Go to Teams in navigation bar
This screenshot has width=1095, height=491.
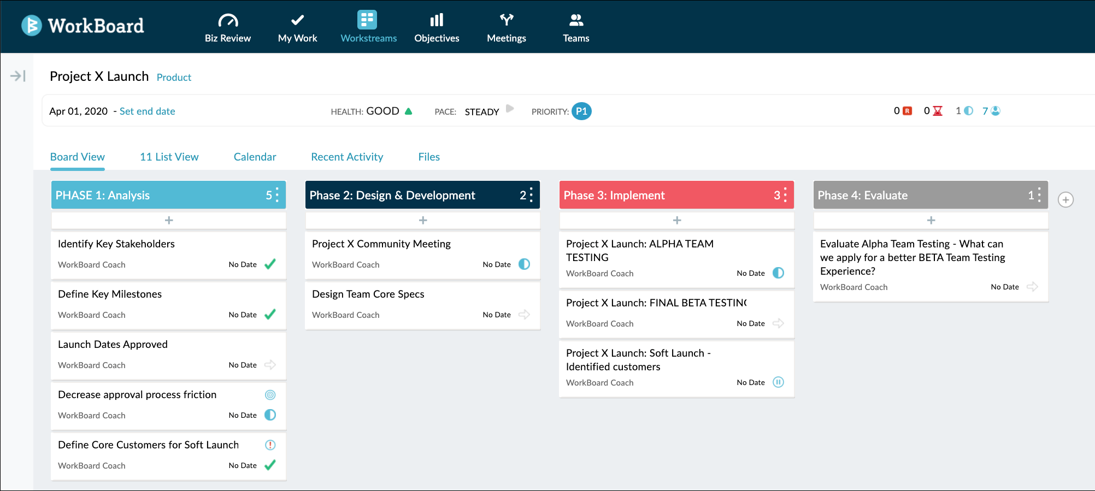coord(576,28)
